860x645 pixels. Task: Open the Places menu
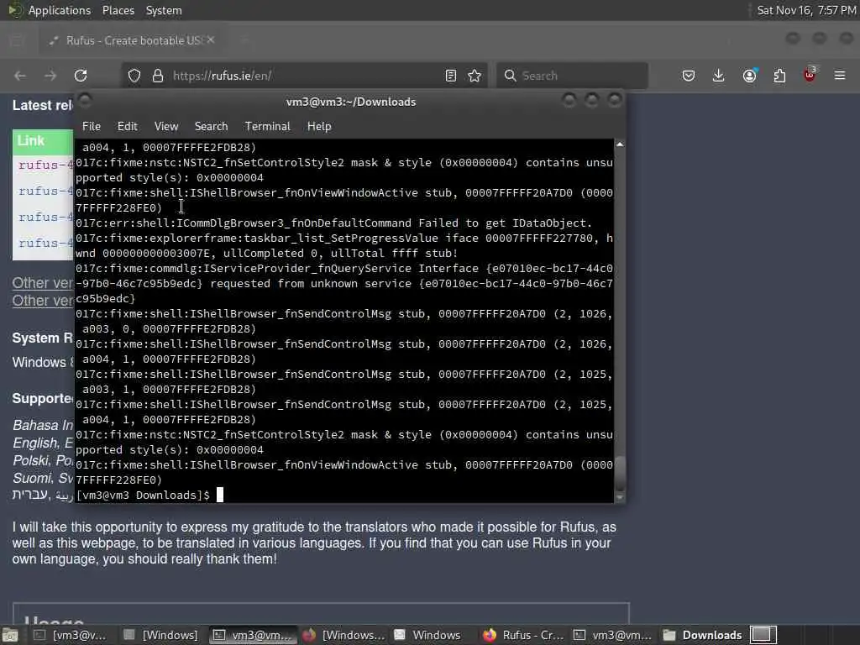pyautogui.click(x=118, y=10)
